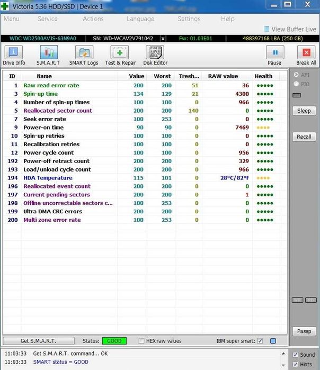Click the View Buffer Live link
This screenshot has height=370, width=320.
pos(294,29)
